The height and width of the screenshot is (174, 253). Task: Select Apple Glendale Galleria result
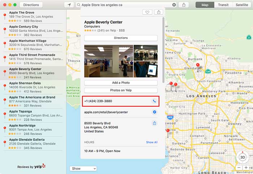tap(33, 144)
